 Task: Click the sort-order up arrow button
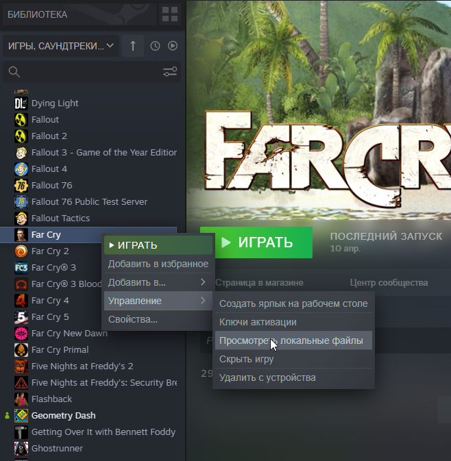tap(133, 46)
